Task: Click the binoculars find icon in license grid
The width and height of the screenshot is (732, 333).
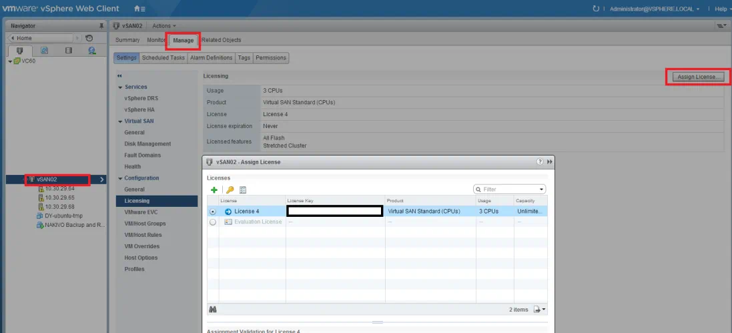Action: tap(213, 310)
